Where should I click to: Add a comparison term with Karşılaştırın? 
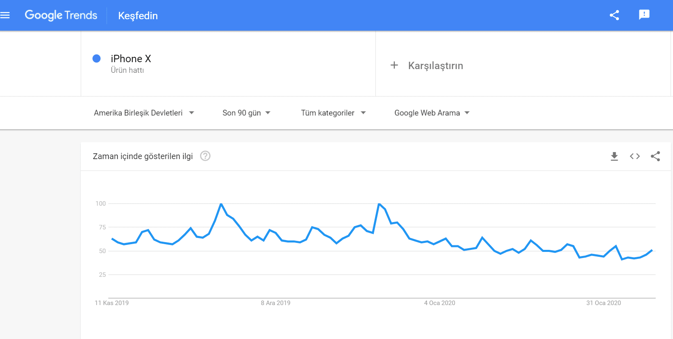point(427,65)
